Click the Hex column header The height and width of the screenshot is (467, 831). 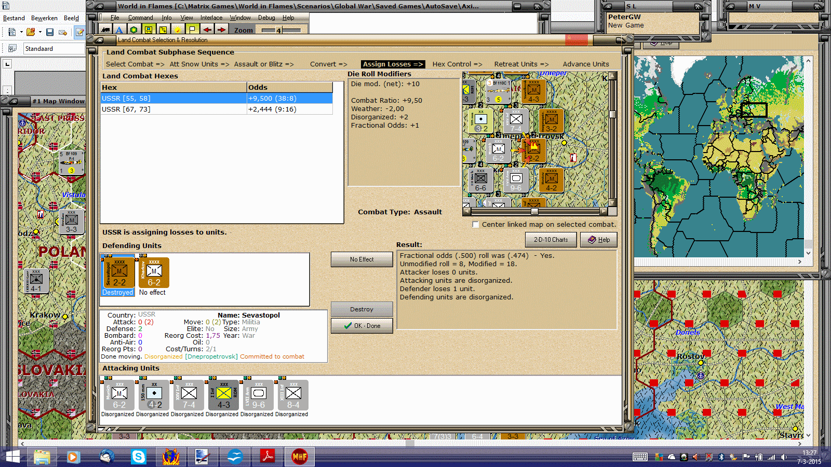(173, 87)
